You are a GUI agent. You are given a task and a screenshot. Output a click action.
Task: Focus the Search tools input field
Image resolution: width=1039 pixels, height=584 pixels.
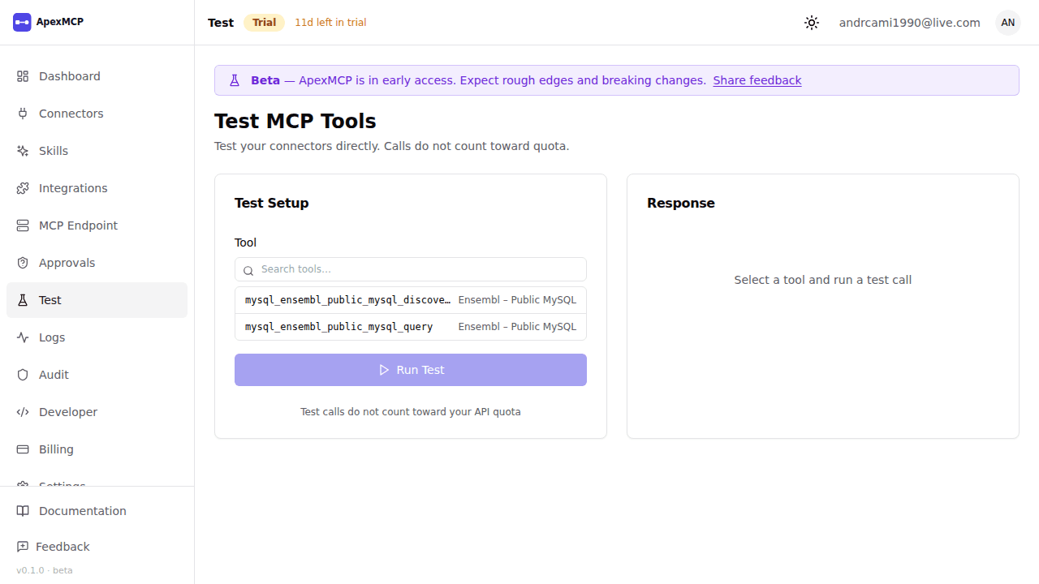tap(411, 269)
